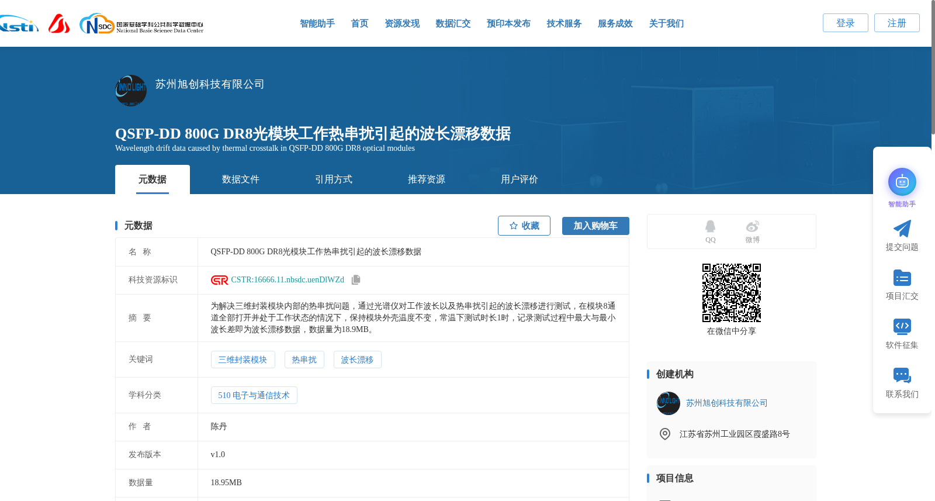This screenshot has height=501, width=935.
Task: Open the CSTR:16666.11.nbsdc.uenDlWZd link
Action: [x=288, y=280]
